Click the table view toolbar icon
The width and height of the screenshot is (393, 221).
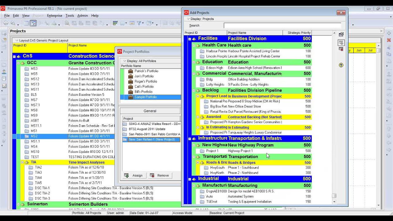point(26,23)
